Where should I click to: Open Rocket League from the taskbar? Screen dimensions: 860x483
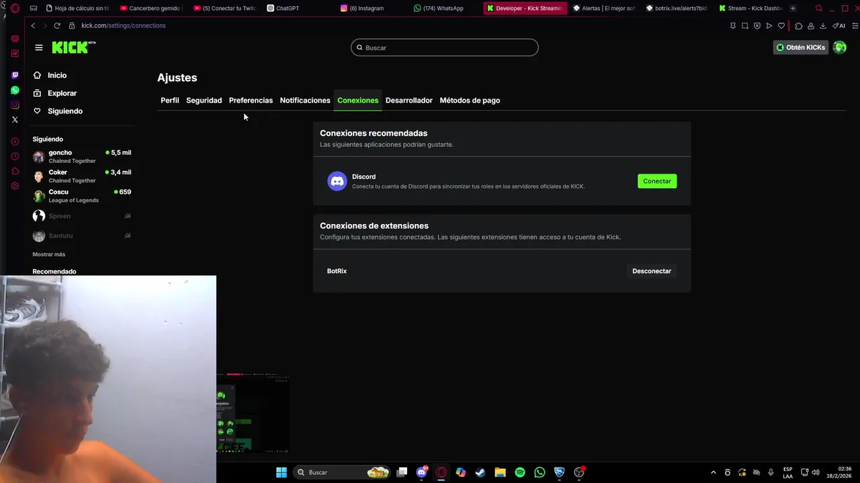[559, 472]
